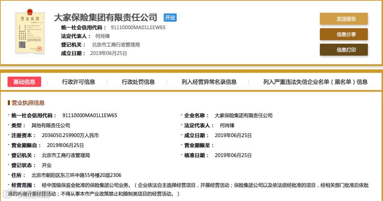Click the 企业名称 value 大家保险集团有限责任公司
The width and height of the screenshot is (383, 201).
(x=244, y=115)
